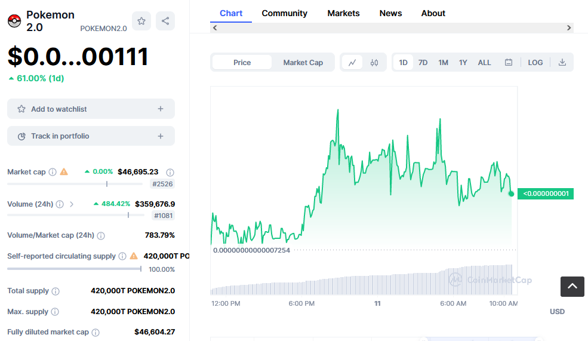Click the volume rank progress bar

click(x=76, y=216)
